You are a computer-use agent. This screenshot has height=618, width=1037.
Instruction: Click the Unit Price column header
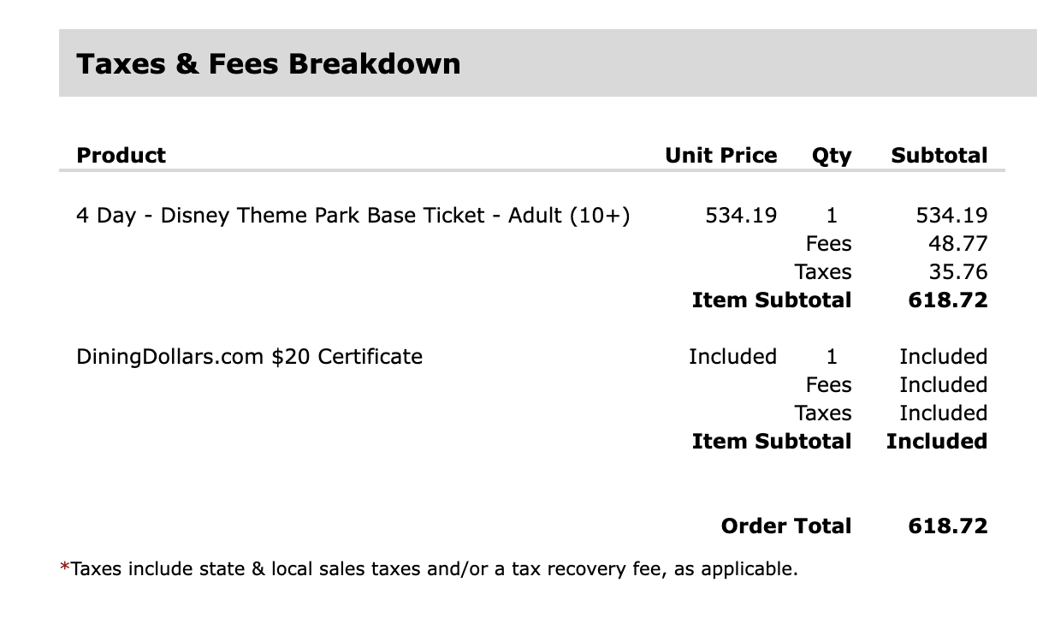click(x=720, y=155)
